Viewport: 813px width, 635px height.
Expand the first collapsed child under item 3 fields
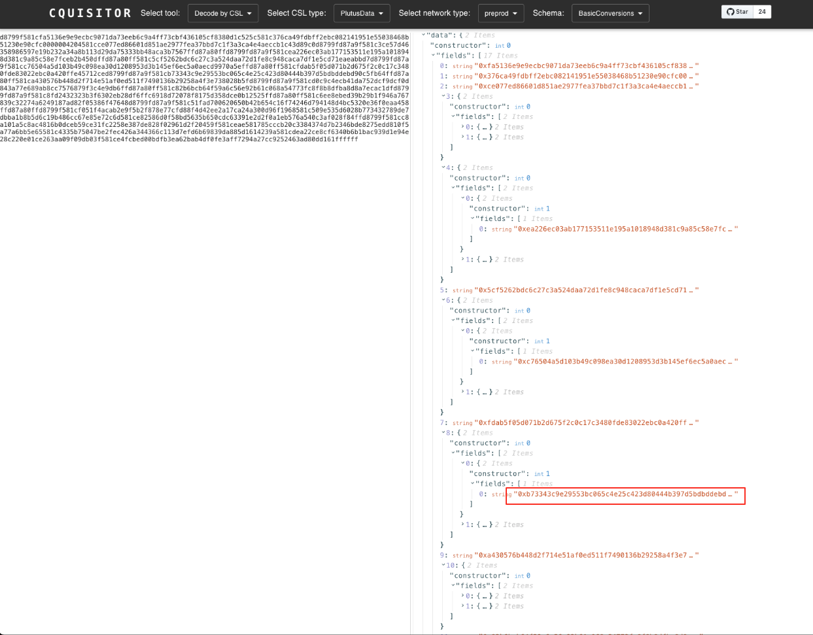pyautogui.click(x=463, y=127)
